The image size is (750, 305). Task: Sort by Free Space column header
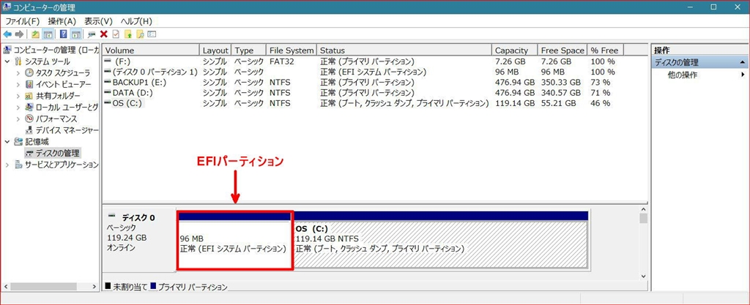point(562,50)
